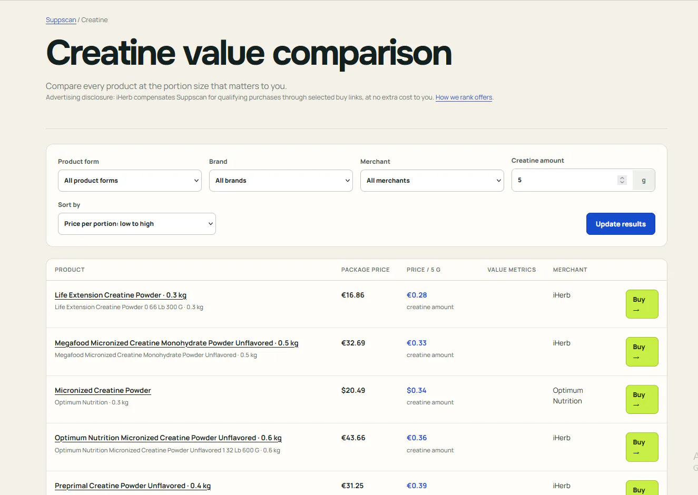Click the iHerb merchant in Life Extension row

point(562,295)
